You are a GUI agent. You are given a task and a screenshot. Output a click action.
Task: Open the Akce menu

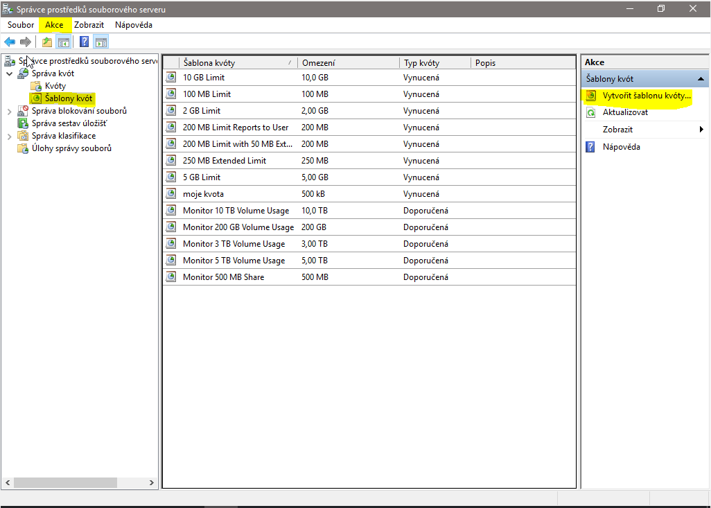tap(54, 25)
